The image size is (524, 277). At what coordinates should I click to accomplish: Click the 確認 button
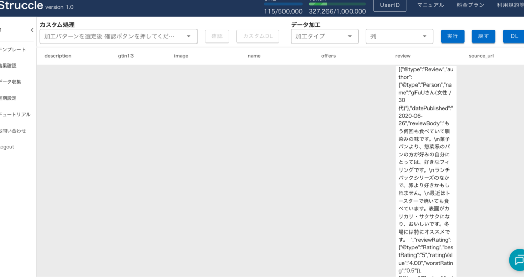(x=217, y=36)
